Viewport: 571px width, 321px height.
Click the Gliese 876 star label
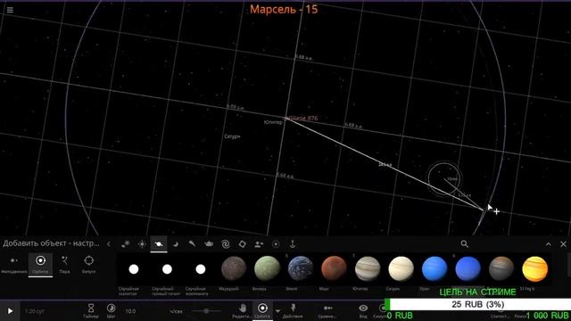pyautogui.click(x=303, y=119)
